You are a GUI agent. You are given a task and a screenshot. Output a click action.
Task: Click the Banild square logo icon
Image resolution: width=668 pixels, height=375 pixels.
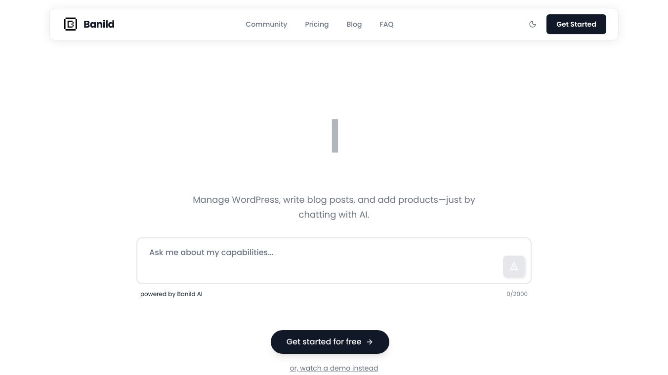pos(71,24)
